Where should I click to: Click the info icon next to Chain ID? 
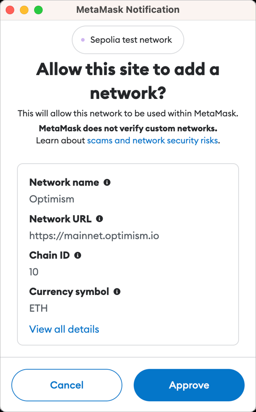click(x=78, y=255)
